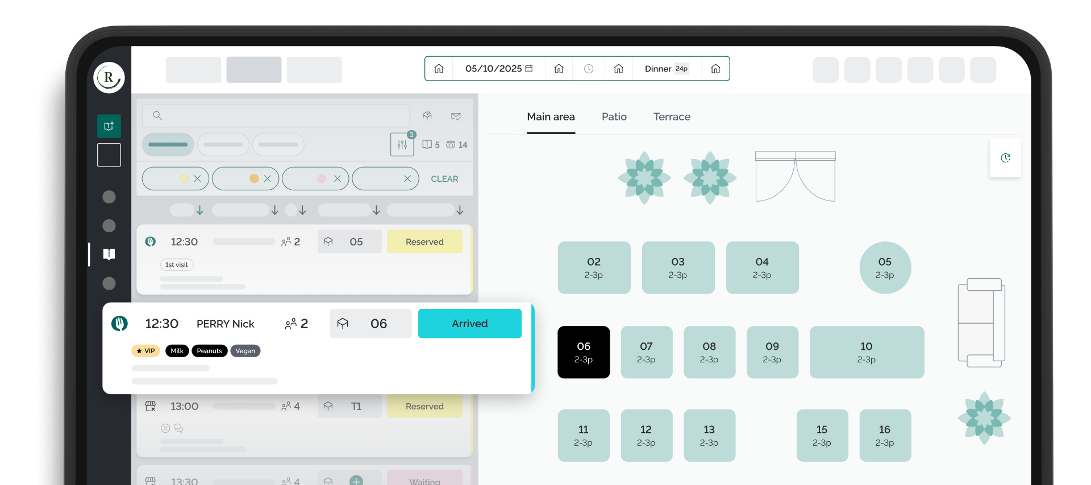Screen dimensions: 1091x485
Task: Click the clock icon in top bar
Action: coord(589,69)
